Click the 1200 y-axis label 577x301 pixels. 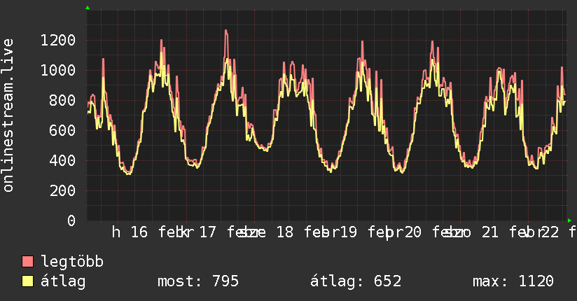57,40
